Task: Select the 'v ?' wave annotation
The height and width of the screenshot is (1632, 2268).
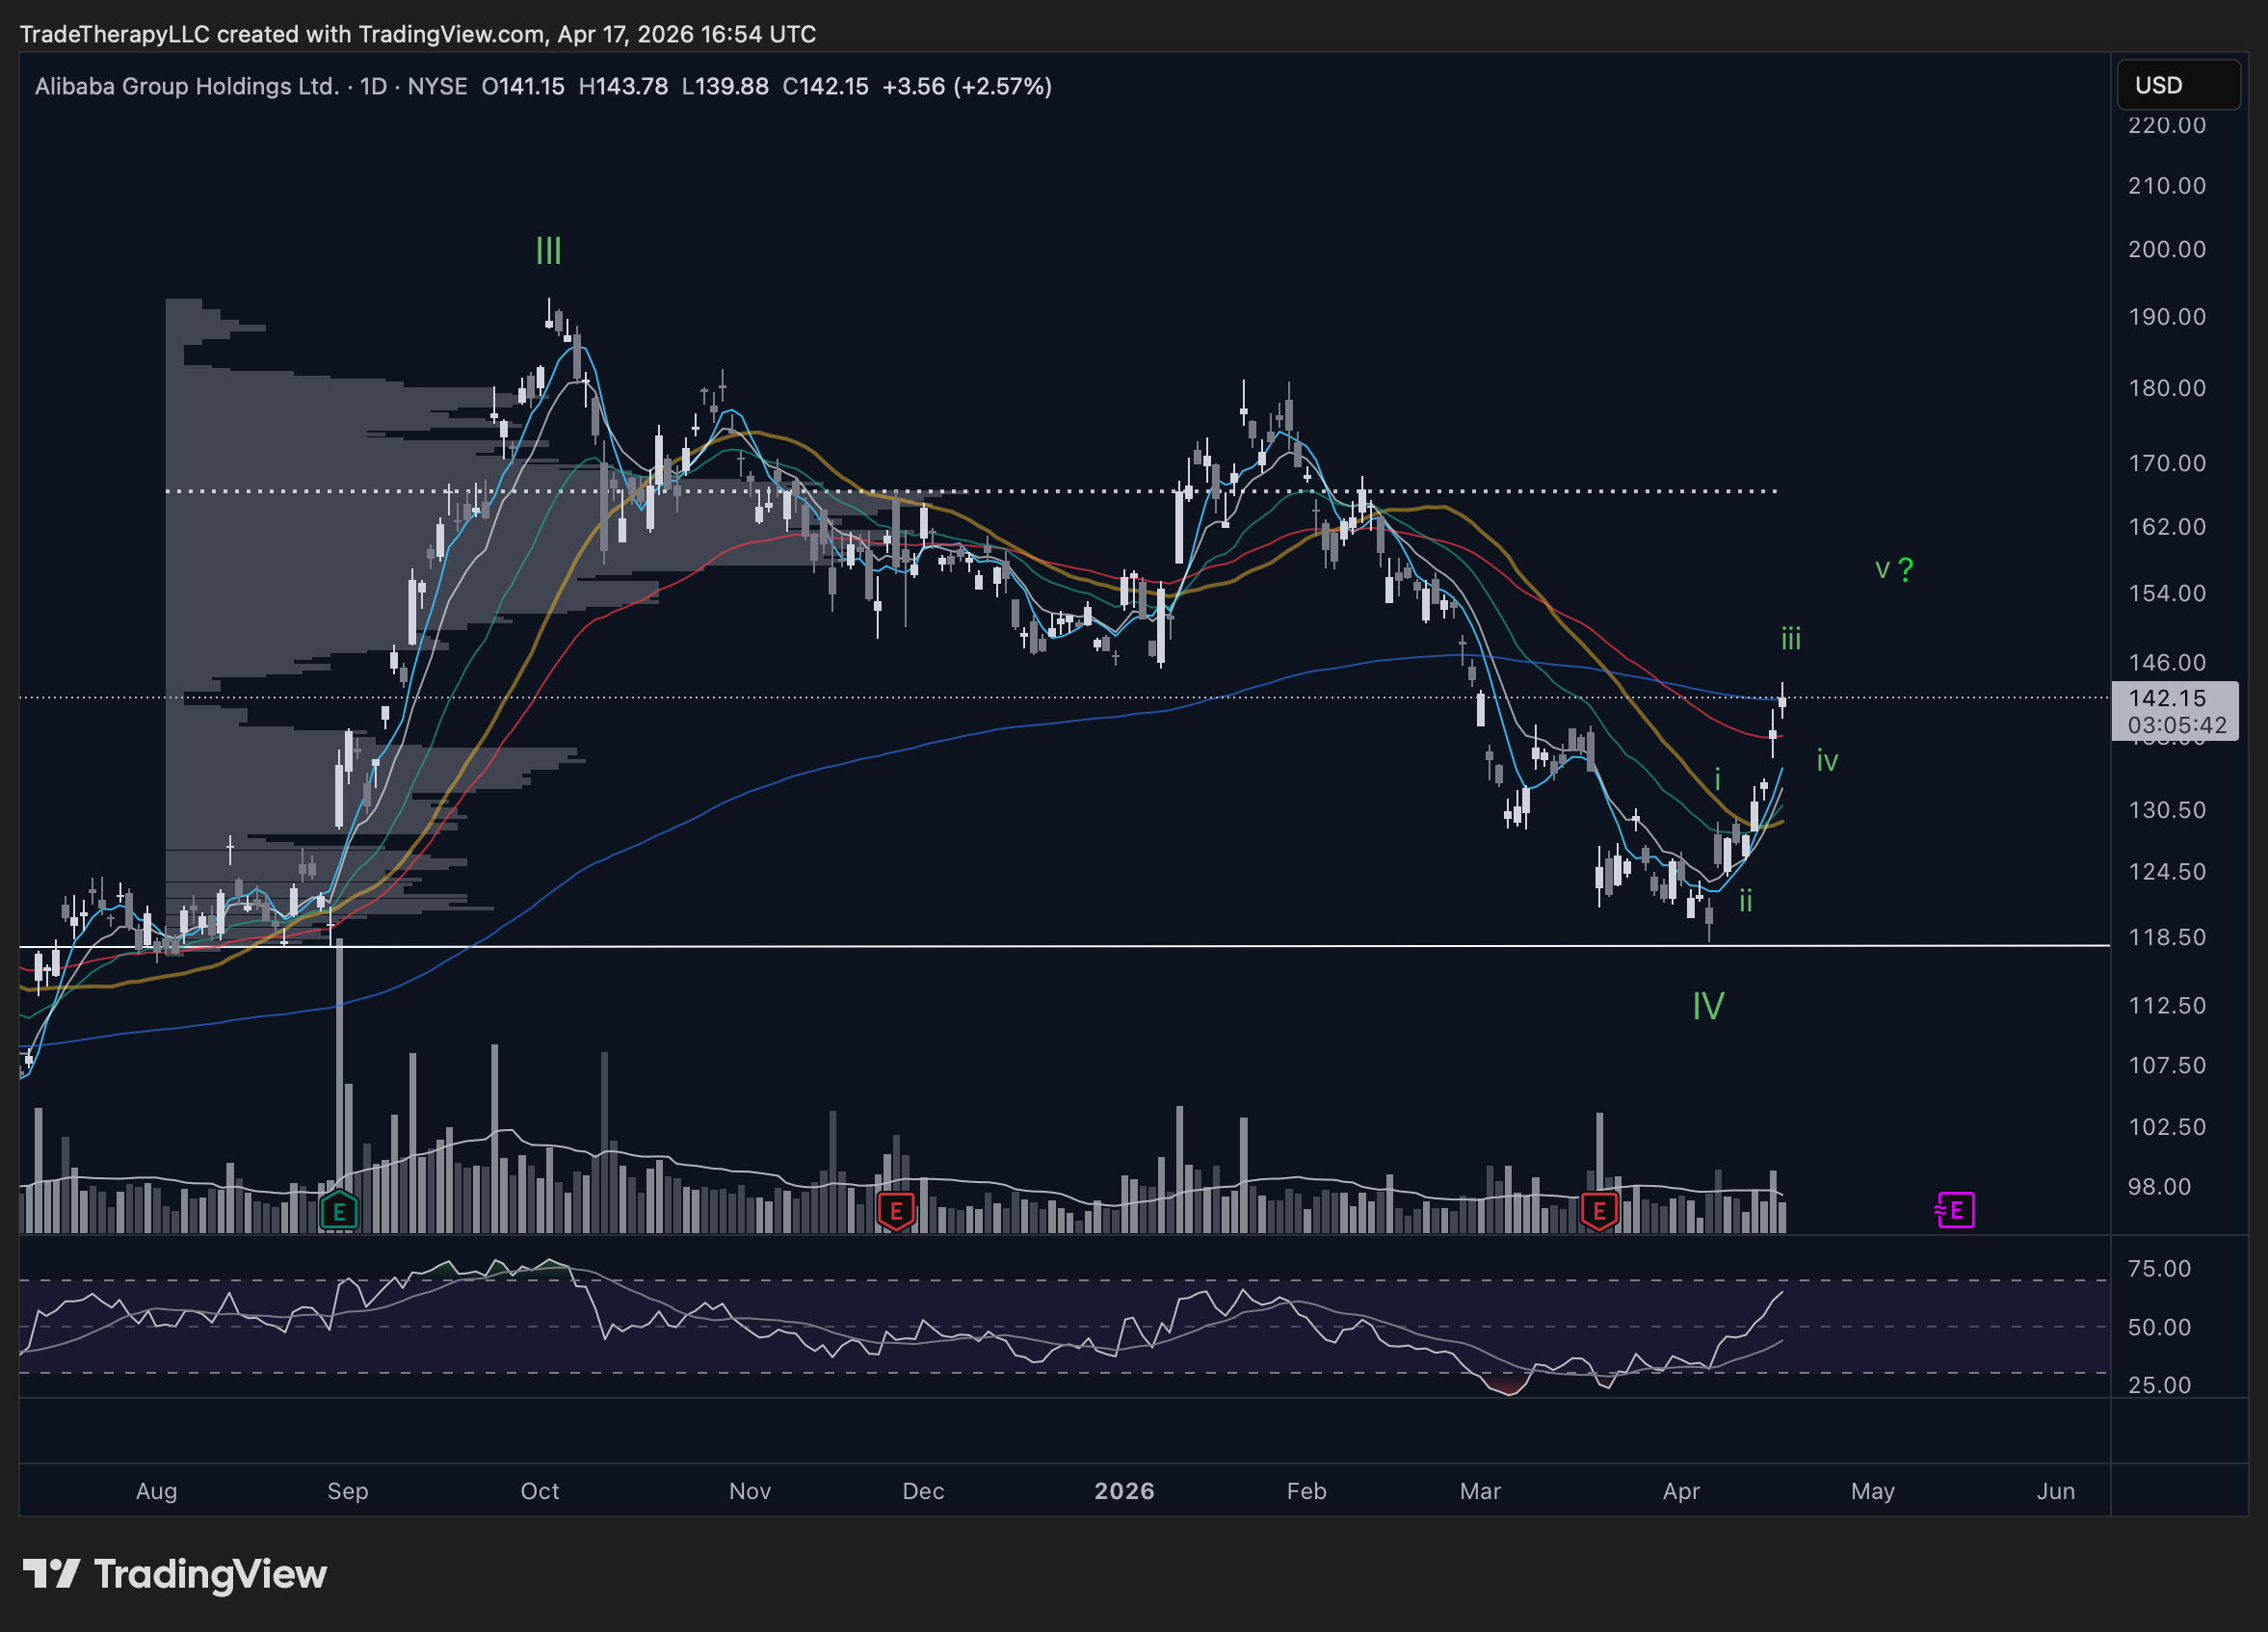Action: pos(1894,569)
